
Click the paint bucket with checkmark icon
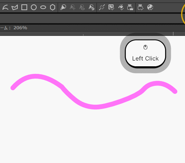pyautogui.click(x=121, y=7)
